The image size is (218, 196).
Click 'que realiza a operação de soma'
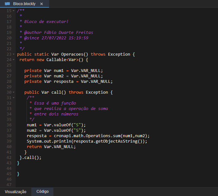(x=71, y=108)
